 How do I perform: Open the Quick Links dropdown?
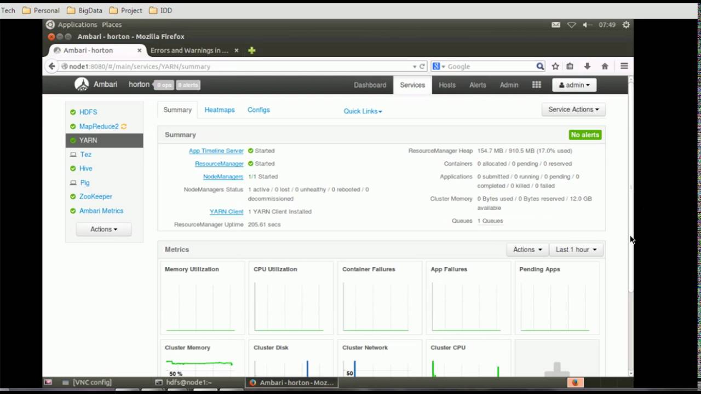pyautogui.click(x=363, y=111)
